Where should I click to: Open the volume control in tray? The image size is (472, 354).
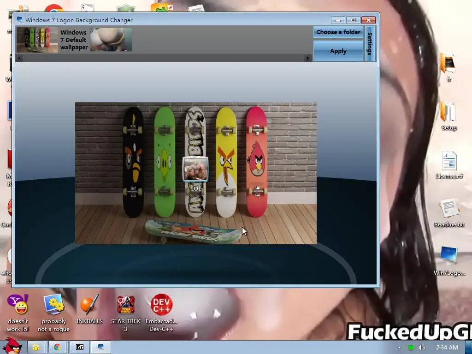[421, 348]
